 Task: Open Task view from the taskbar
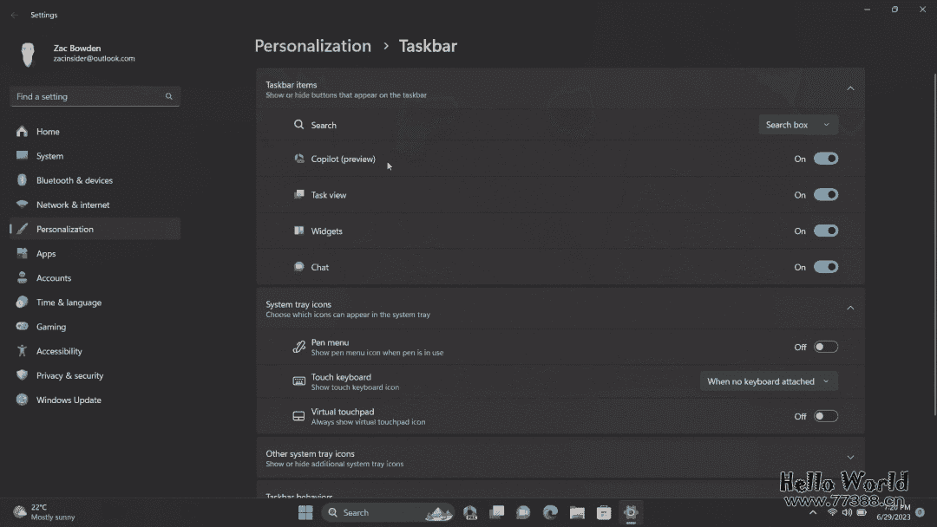(496, 512)
